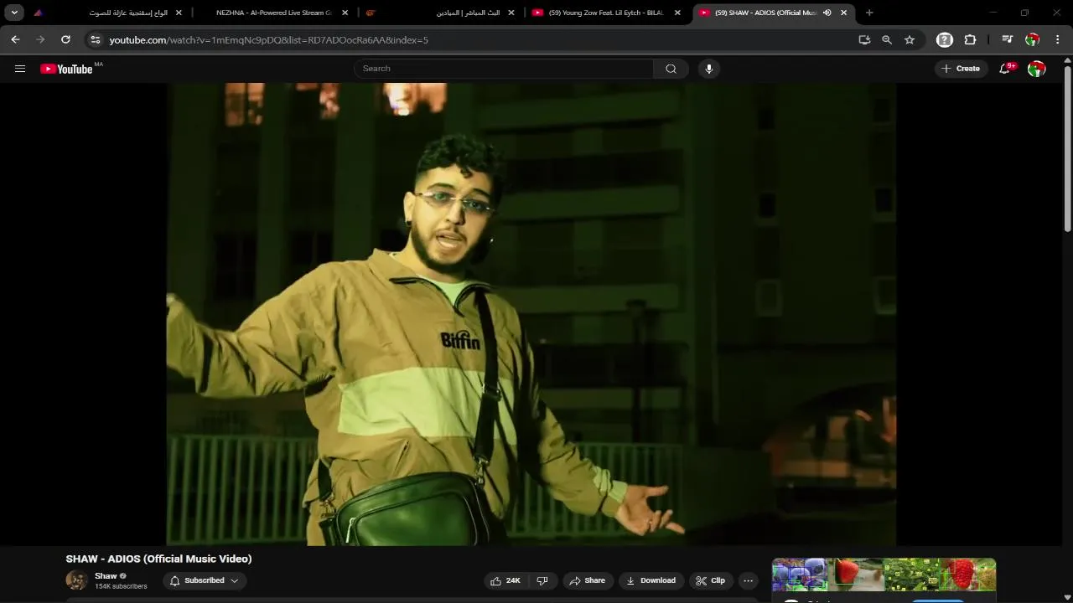Close the Young Zow tab
Image resolution: width=1073 pixels, height=603 pixels.
tap(677, 13)
